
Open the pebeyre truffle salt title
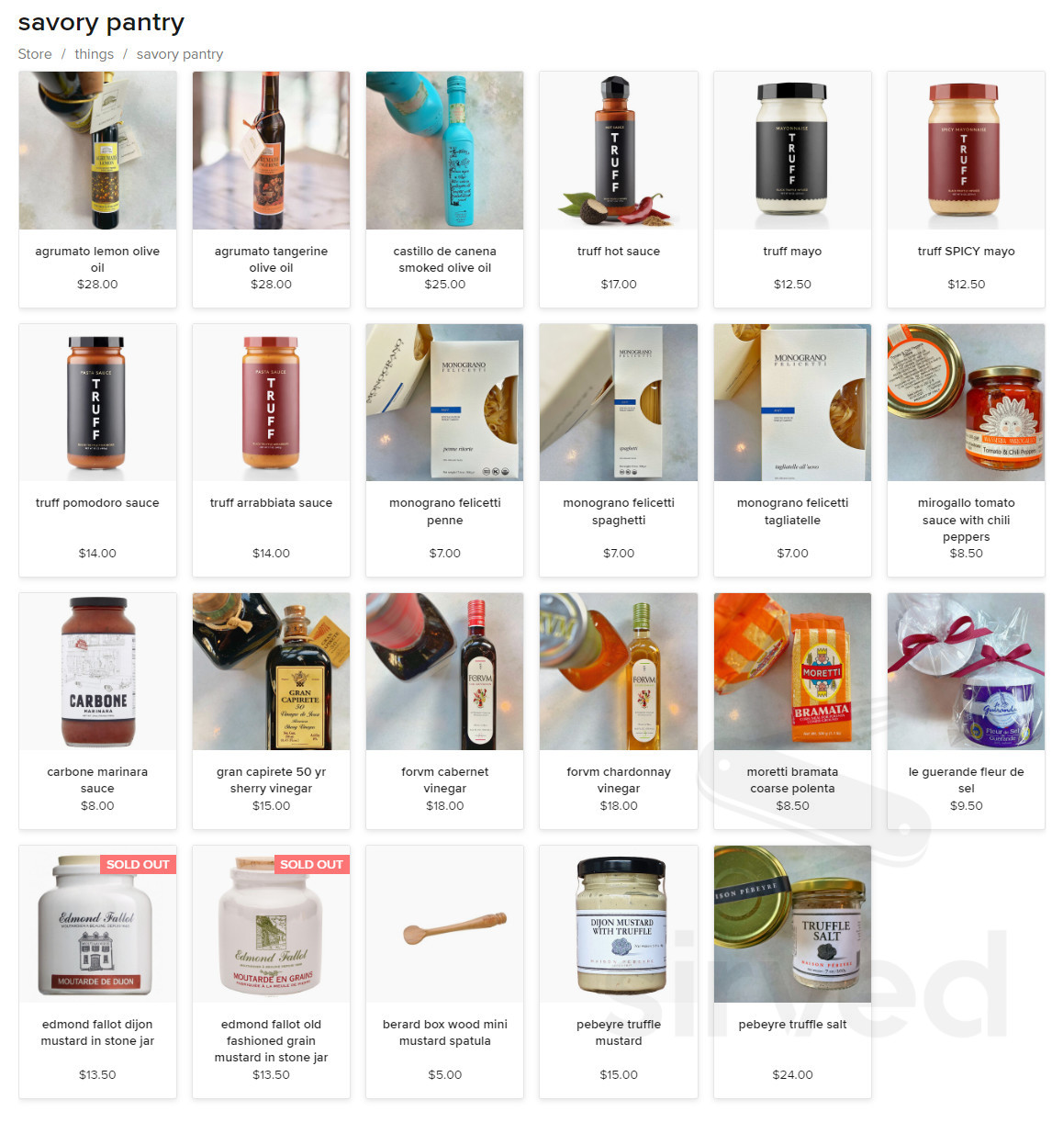(x=792, y=1024)
